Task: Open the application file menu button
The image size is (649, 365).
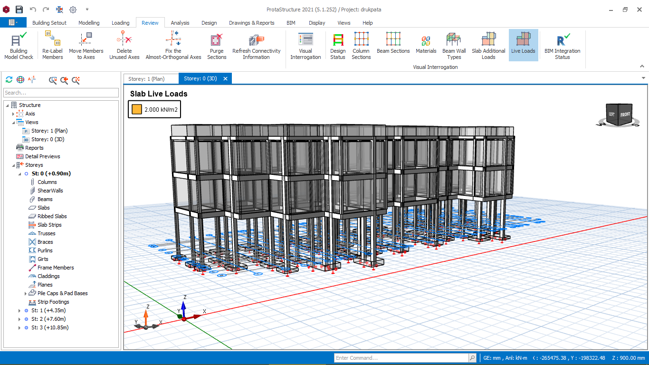Action: click(13, 22)
